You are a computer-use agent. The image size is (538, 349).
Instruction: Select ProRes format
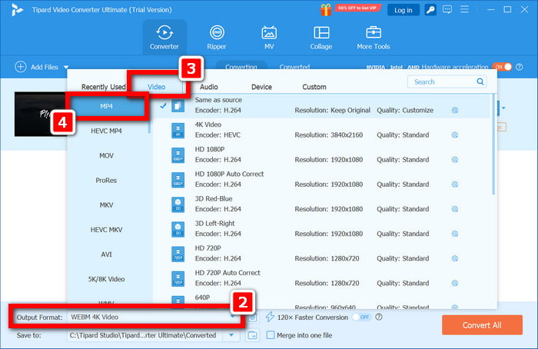tap(106, 180)
